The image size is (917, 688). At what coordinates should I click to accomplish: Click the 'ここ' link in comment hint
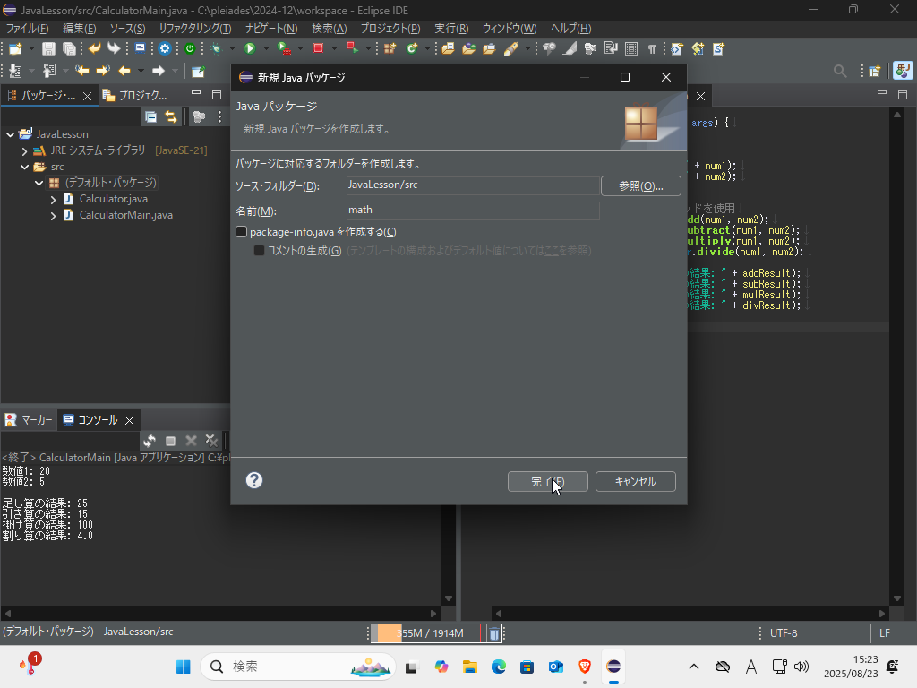pos(551,251)
